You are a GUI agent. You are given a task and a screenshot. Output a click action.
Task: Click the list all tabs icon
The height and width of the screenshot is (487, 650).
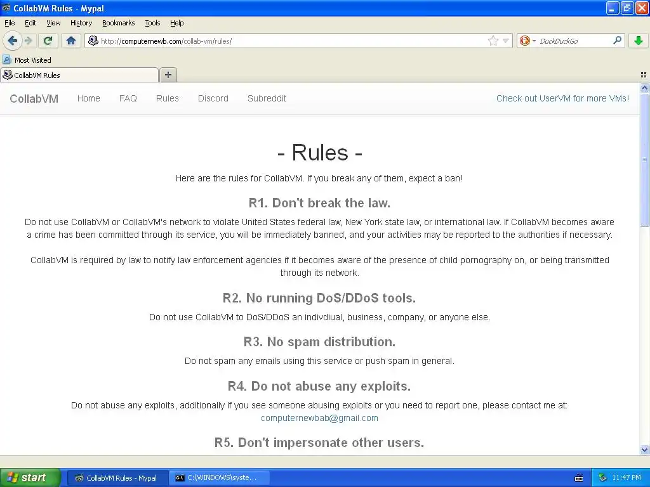tap(644, 75)
